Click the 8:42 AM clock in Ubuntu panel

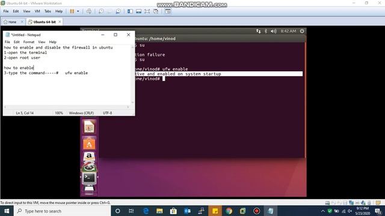[x=288, y=31]
